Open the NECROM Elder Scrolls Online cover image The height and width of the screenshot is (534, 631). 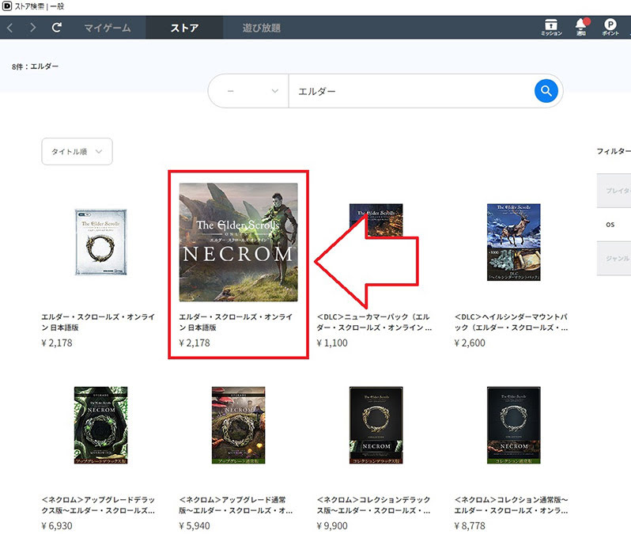pyautogui.click(x=239, y=242)
